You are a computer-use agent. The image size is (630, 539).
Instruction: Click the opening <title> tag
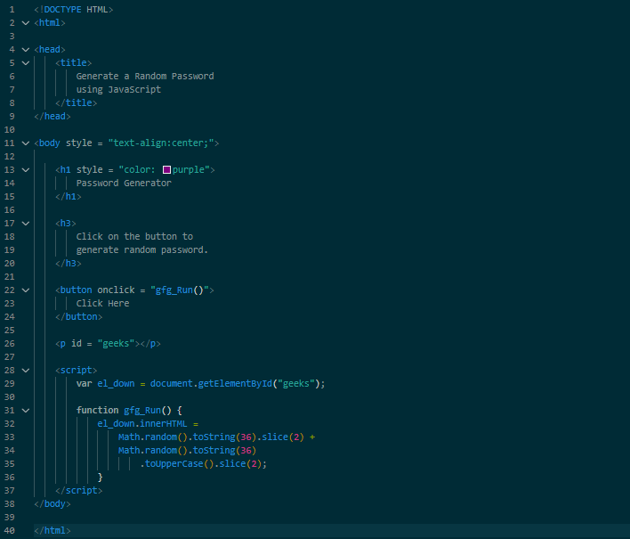(x=74, y=62)
